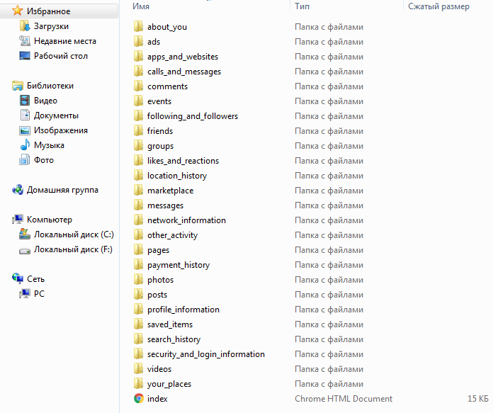Image resolution: width=493 pixels, height=413 pixels.
Task: Select the apps_and_websites folder name
Action: [x=183, y=57]
